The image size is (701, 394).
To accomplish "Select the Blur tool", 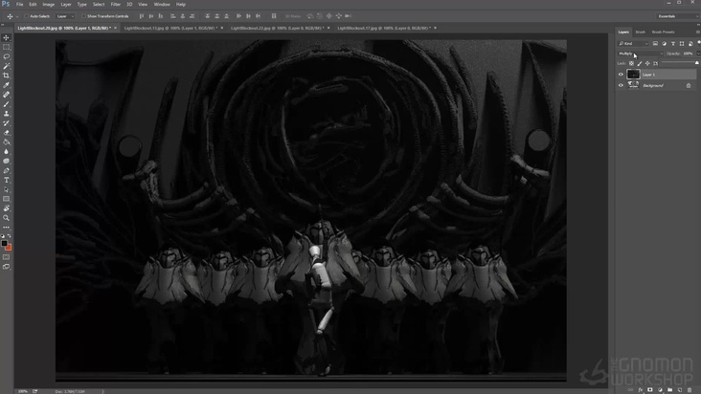I will [7, 152].
